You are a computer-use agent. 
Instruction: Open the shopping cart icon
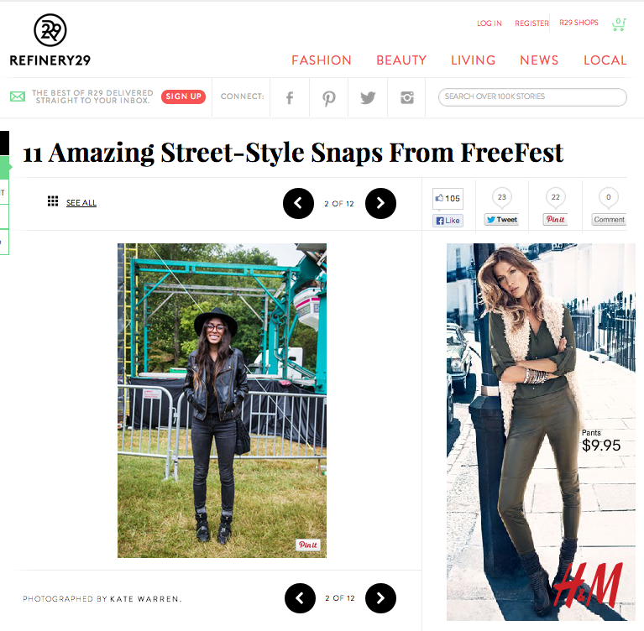(x=619, y=24)
